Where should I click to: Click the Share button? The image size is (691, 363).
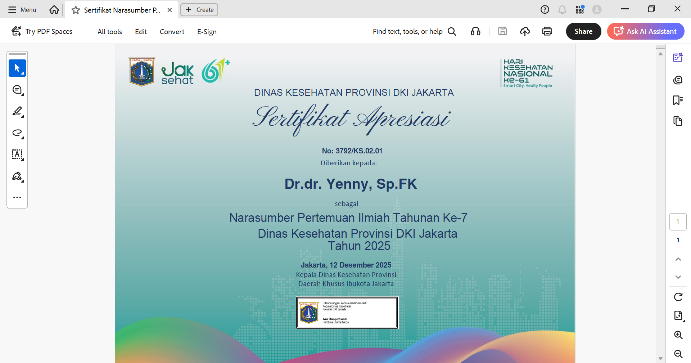click(x=583, y=31)
